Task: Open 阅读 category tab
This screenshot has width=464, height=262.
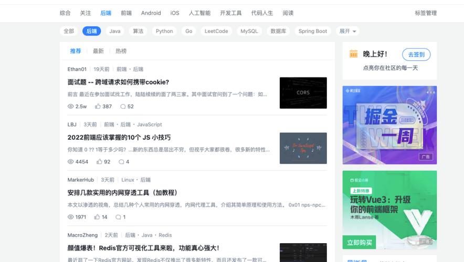Action: pyautogui.click(x=288, y=13)
